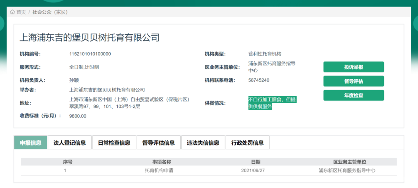This screenshot has height=188, width=418.
Task: Click service form value 全日制,计时制
Action: pos(84,67)
